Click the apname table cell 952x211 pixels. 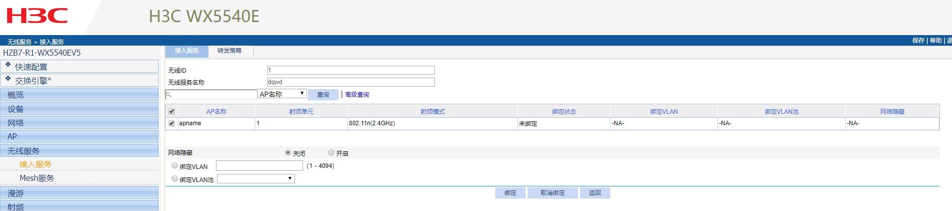pyautogui.click(x=216, y=123)
